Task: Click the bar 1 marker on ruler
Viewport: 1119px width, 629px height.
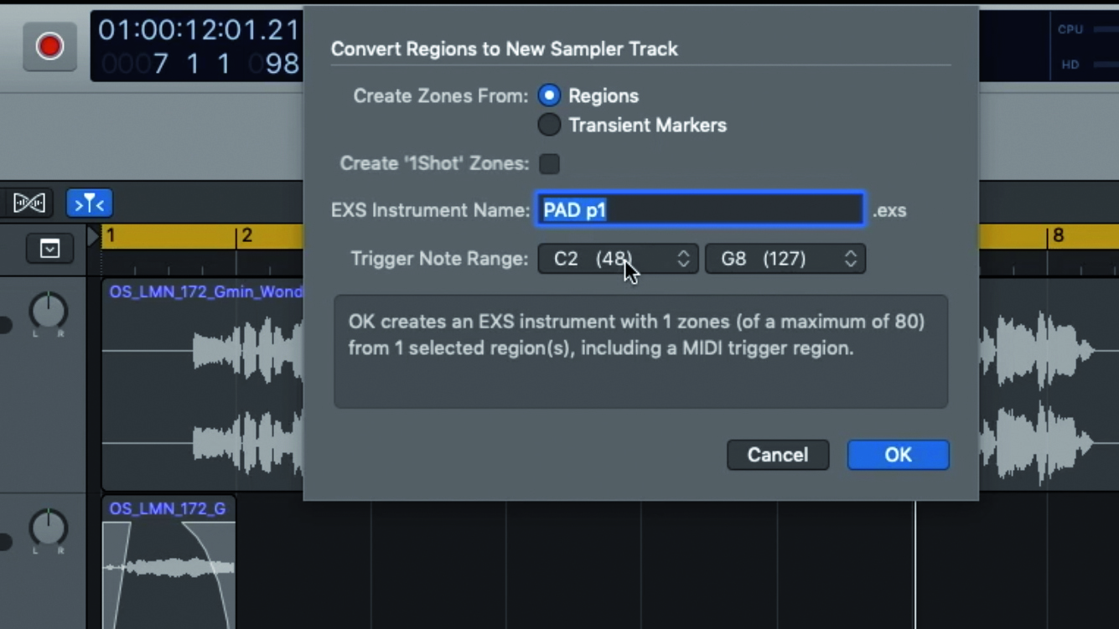Action: (x=111, y=235)
